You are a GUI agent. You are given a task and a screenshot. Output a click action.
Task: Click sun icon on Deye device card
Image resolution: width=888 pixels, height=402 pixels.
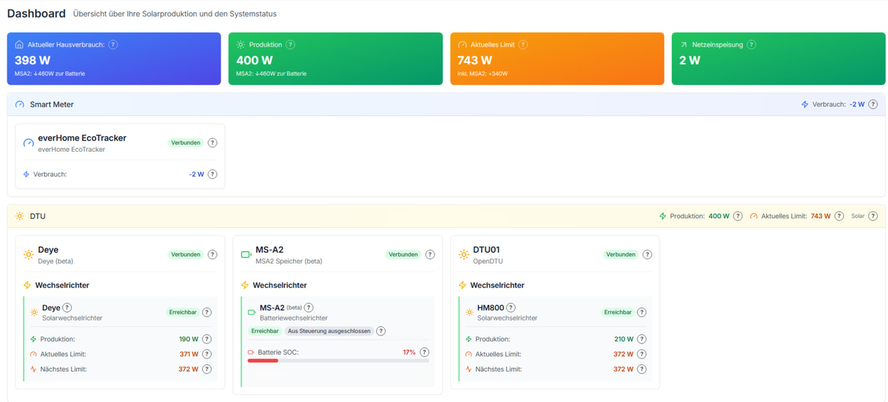pyautogui.click(x=28, y=255)
